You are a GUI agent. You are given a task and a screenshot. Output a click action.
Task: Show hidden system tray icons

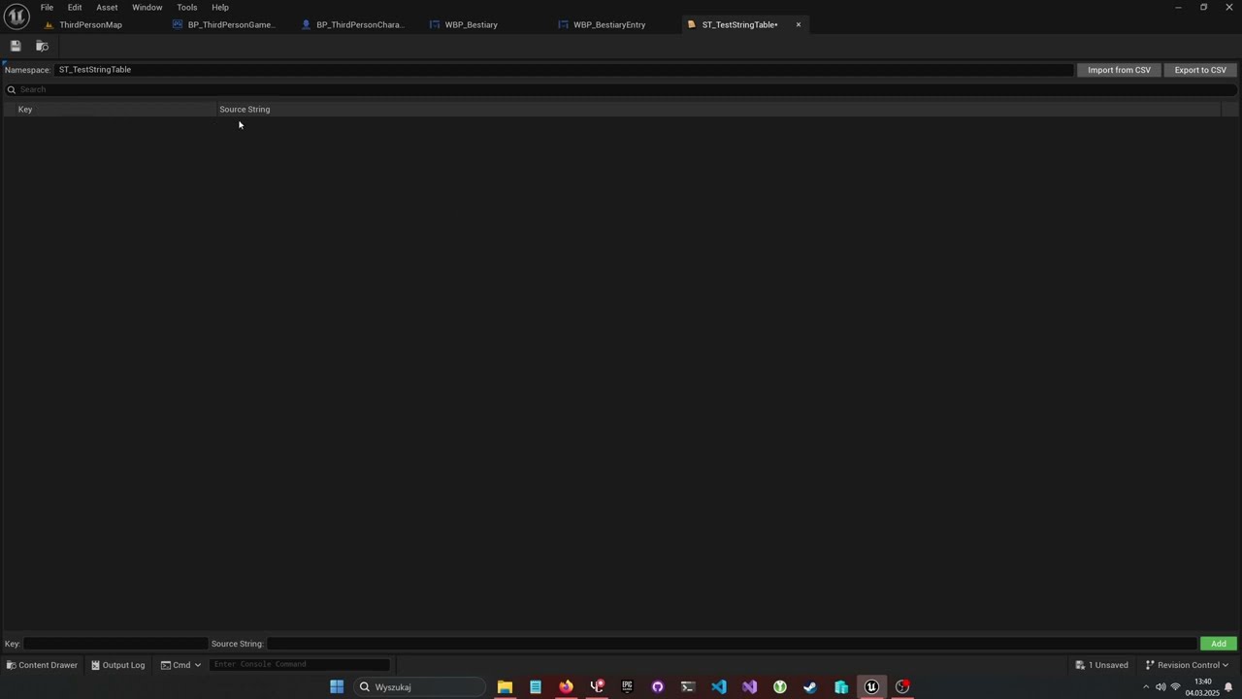[1145, 687]
